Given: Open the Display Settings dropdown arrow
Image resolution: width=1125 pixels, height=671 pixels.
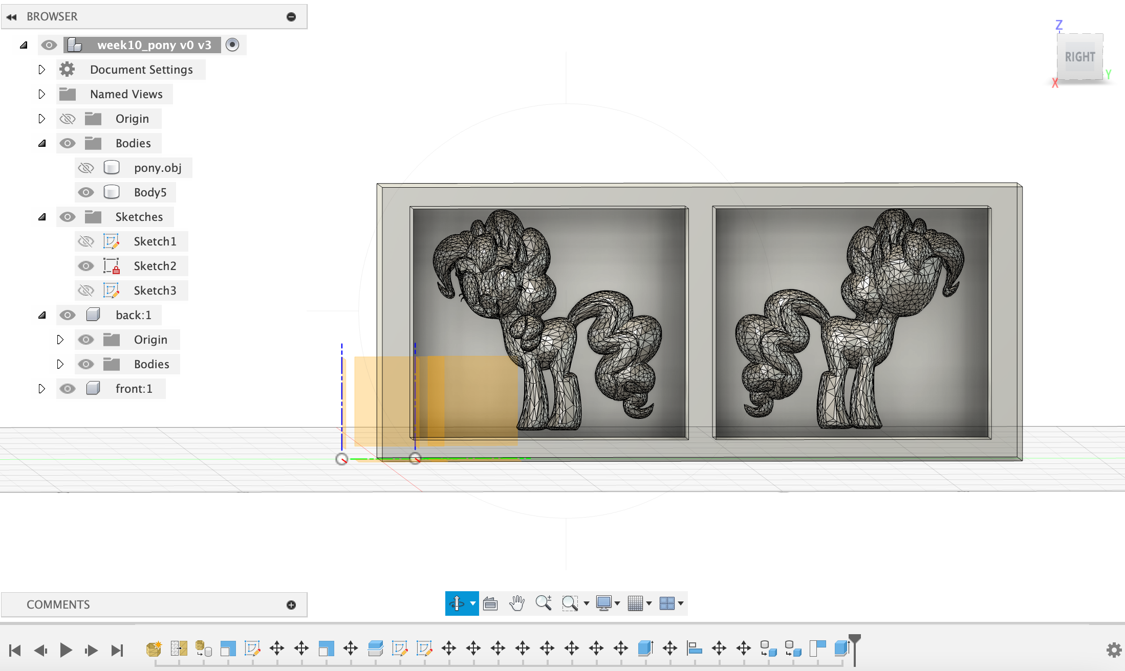Looking at the screenshot, I should [617, 603].
